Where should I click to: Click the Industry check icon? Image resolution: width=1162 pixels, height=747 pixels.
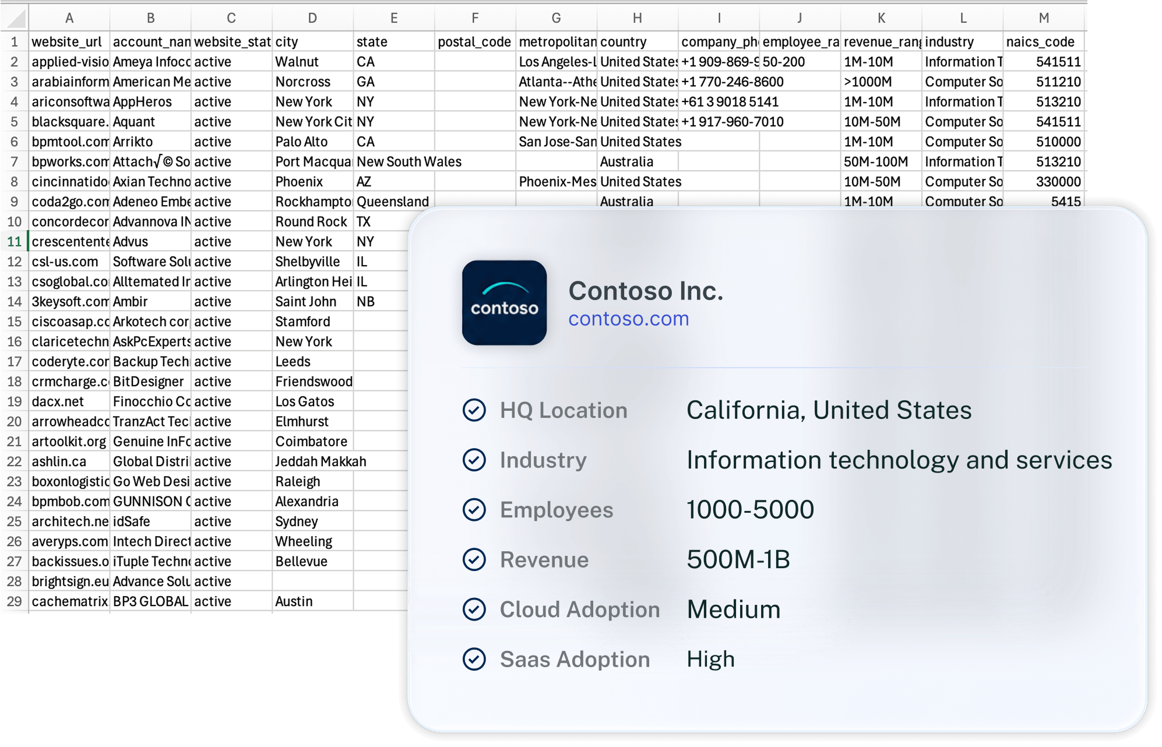474,460
